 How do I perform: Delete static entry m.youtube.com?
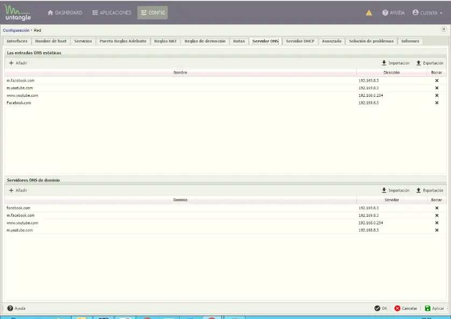pos(436,88)
